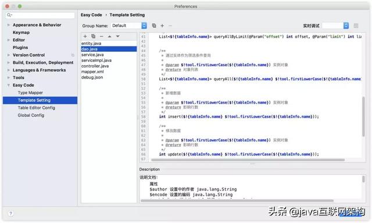The height and width of the screenshot is (223, 372).
Task: Expand the Tools section
Action: pos(9,78)
